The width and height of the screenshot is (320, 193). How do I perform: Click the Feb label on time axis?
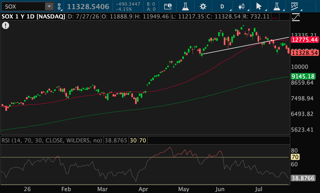[x=66, y=189]
